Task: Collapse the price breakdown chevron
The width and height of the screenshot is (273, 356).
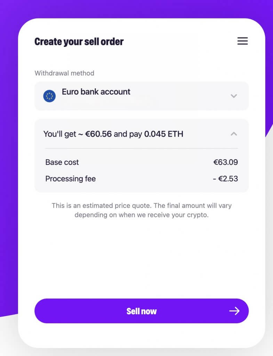Action: 234,134
